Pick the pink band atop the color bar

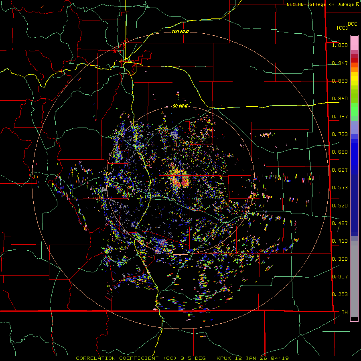(x=354, y=43)
